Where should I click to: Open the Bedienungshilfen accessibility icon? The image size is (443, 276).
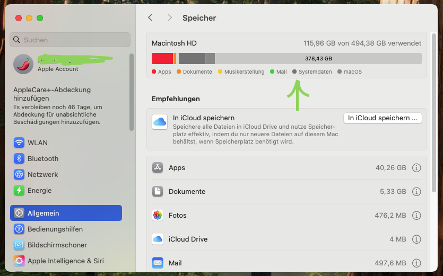[x=19, y=229]
